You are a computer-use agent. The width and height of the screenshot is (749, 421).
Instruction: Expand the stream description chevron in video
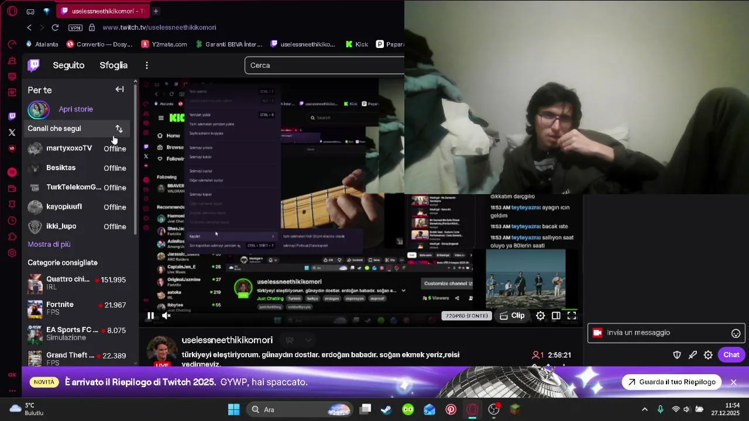coord(403,291)
